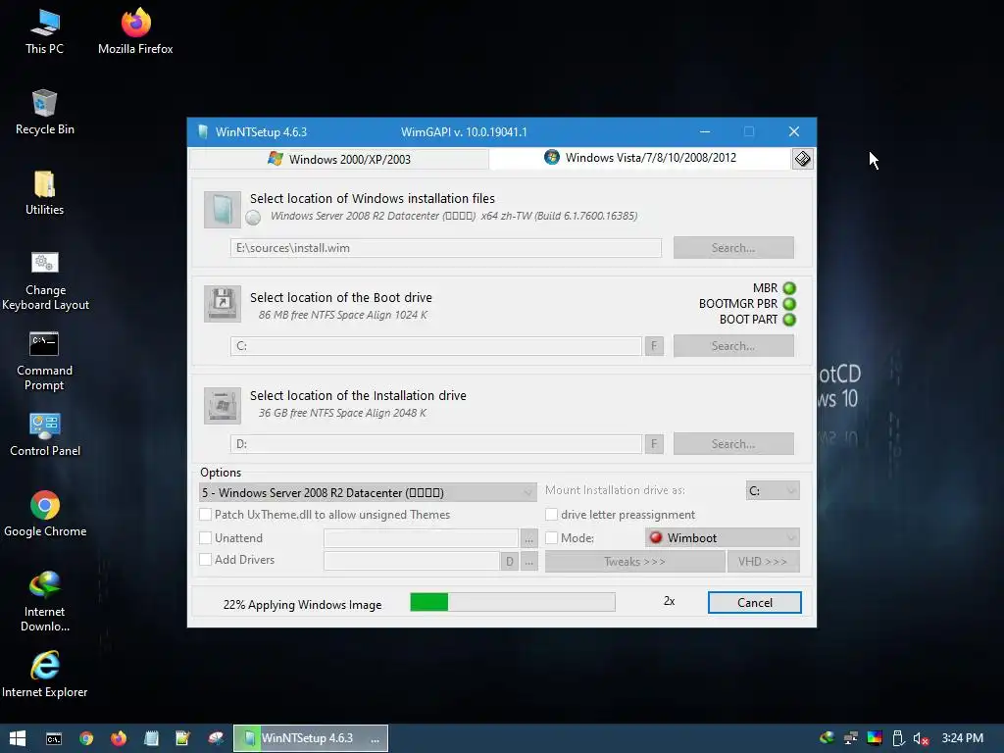Click the install.wim path field
The height and width of the screenshot is (753, 1004).
click(x=446, y=248)
